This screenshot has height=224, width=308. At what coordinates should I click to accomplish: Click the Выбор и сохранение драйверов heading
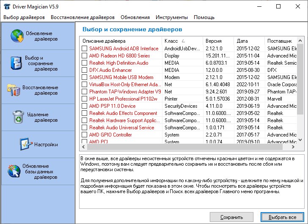(132, 29)
